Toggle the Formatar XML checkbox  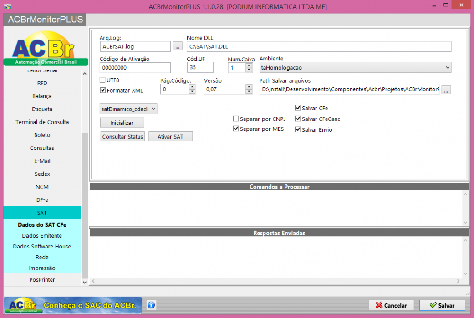[x=103, y=90]
